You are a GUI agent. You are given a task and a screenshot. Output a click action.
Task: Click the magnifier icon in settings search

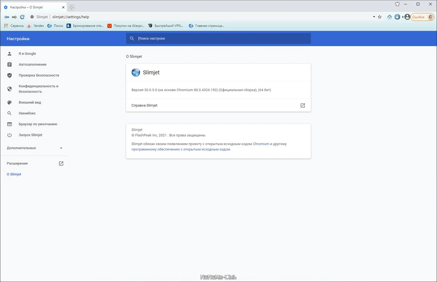coord(132,39)
